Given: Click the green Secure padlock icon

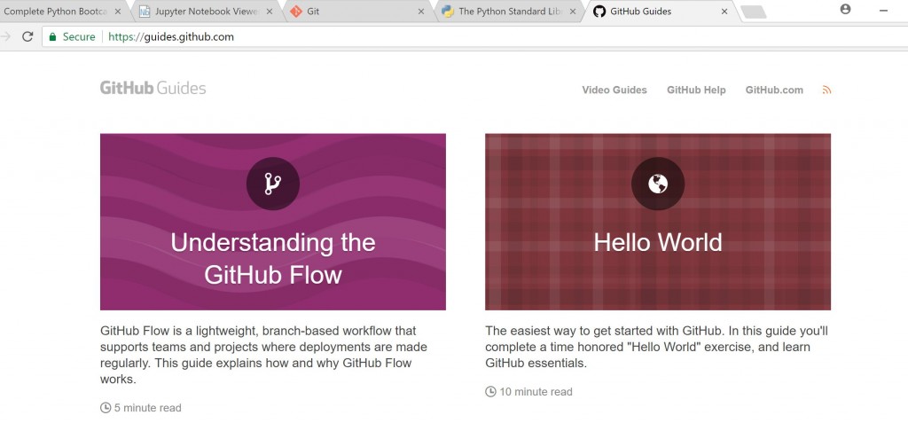Looking at the screenshot, I should click(x=52, y=37).
